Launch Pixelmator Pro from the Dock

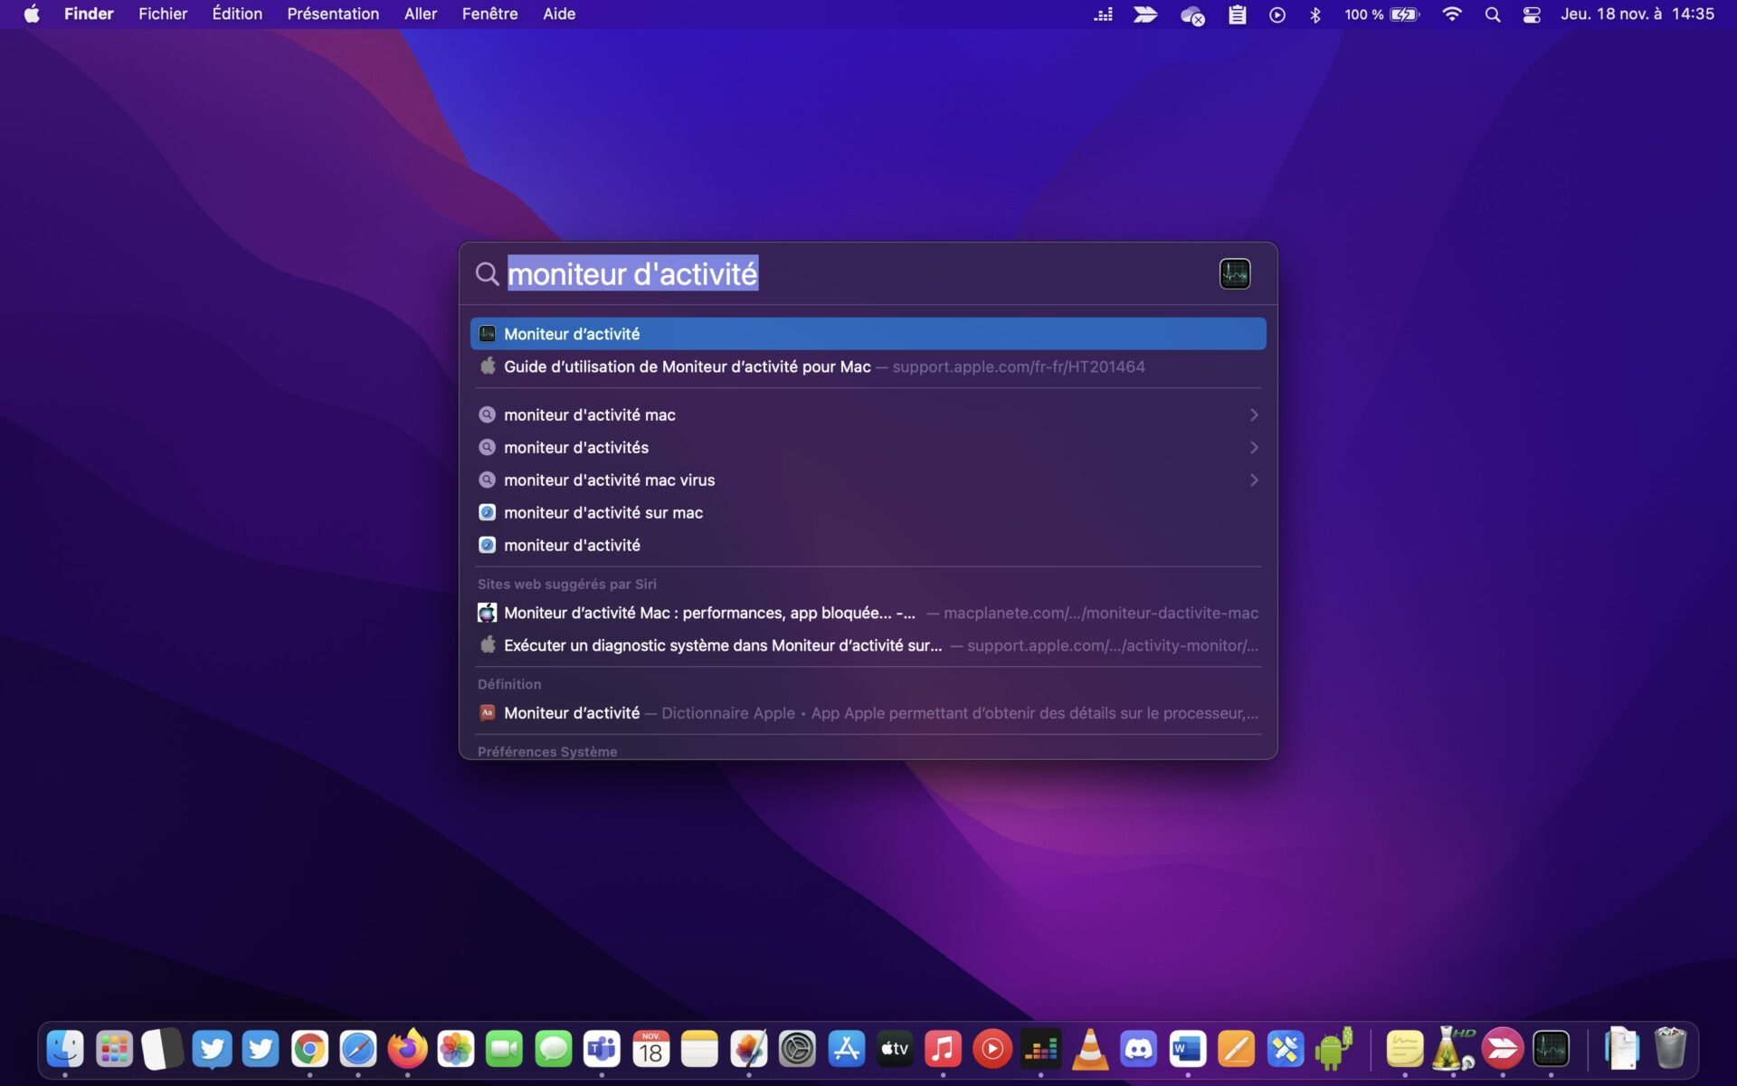[748, 1049]
